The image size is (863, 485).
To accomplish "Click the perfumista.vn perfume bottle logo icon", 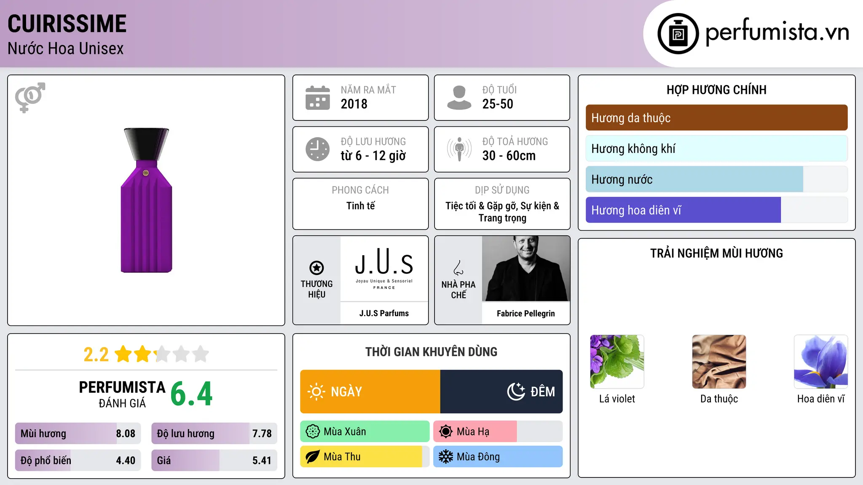I will point(678,34).
